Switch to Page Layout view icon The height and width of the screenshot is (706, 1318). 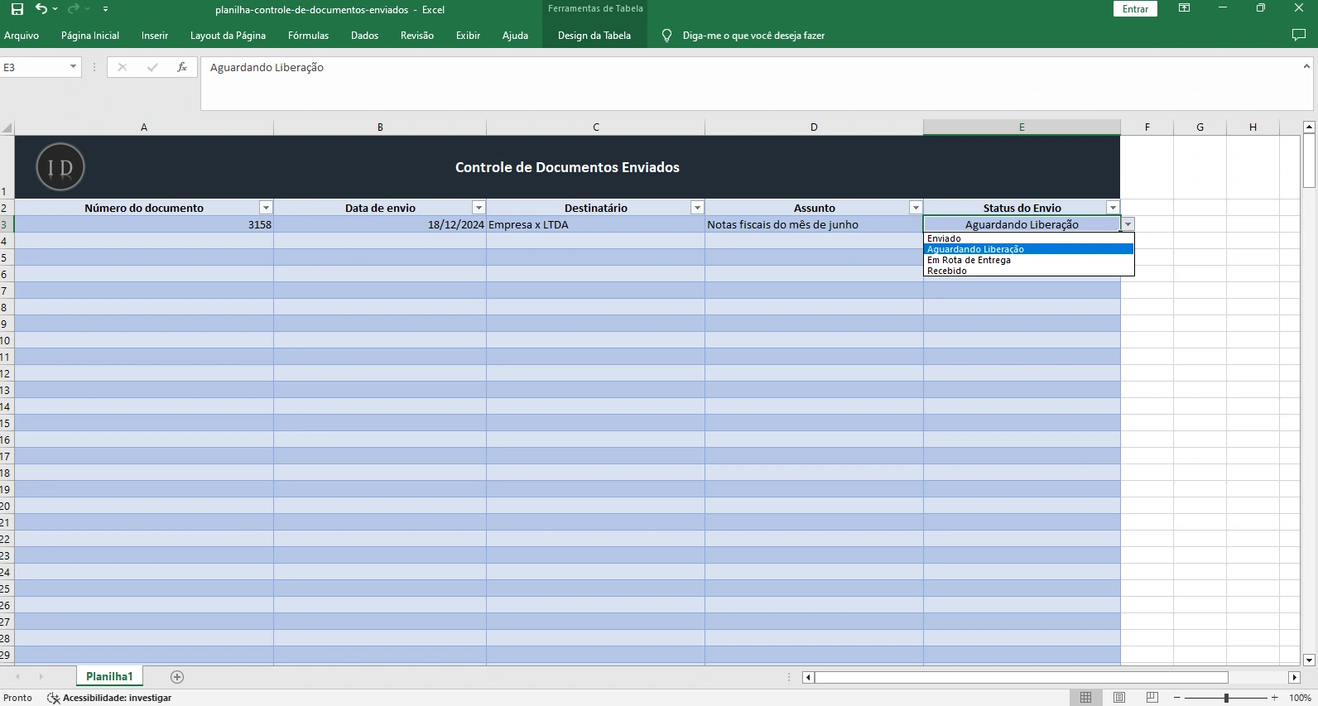tap(1119, 698)
